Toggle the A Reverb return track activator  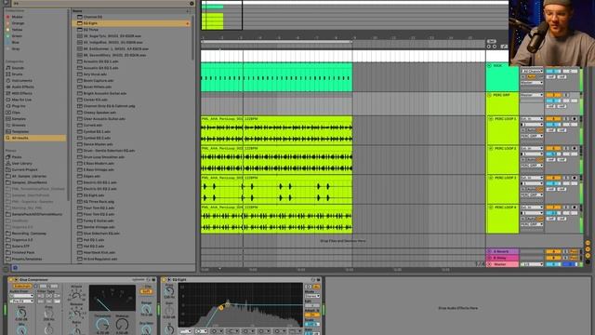click(553, 251)
